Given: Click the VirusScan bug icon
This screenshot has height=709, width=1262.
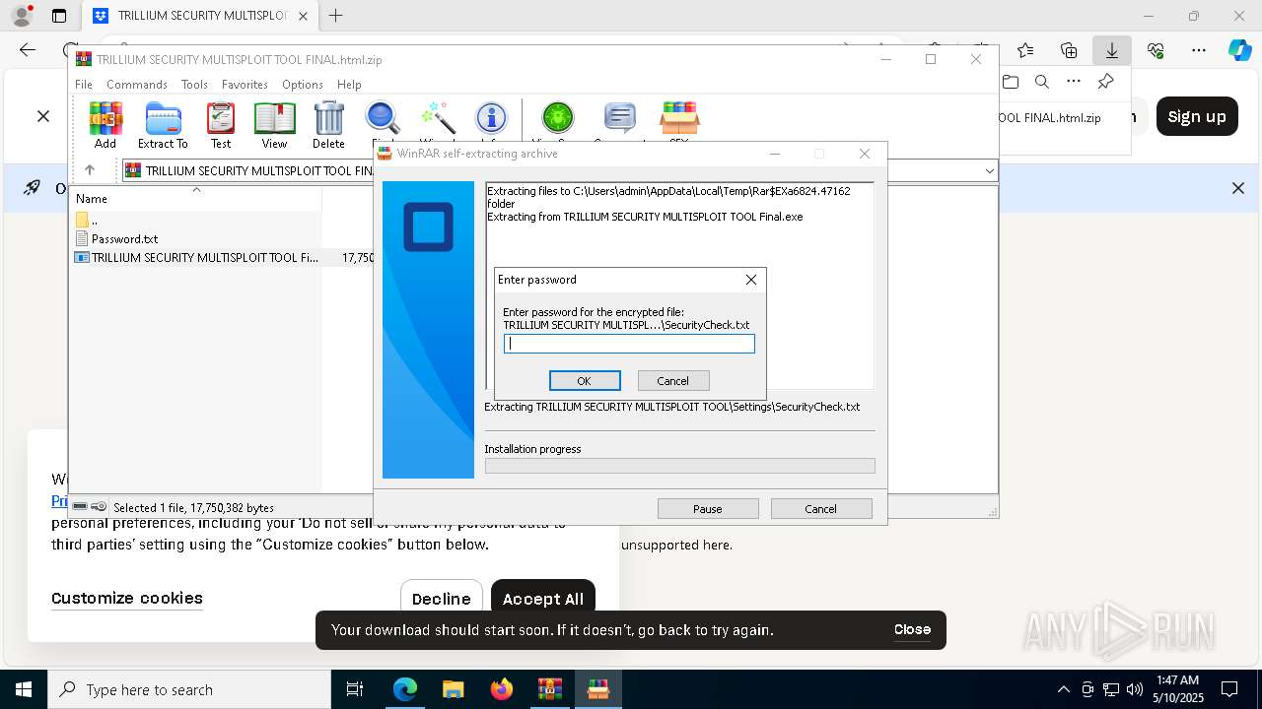Looking at the screenshot, I should pyautogui.click(x=558, y=120).
